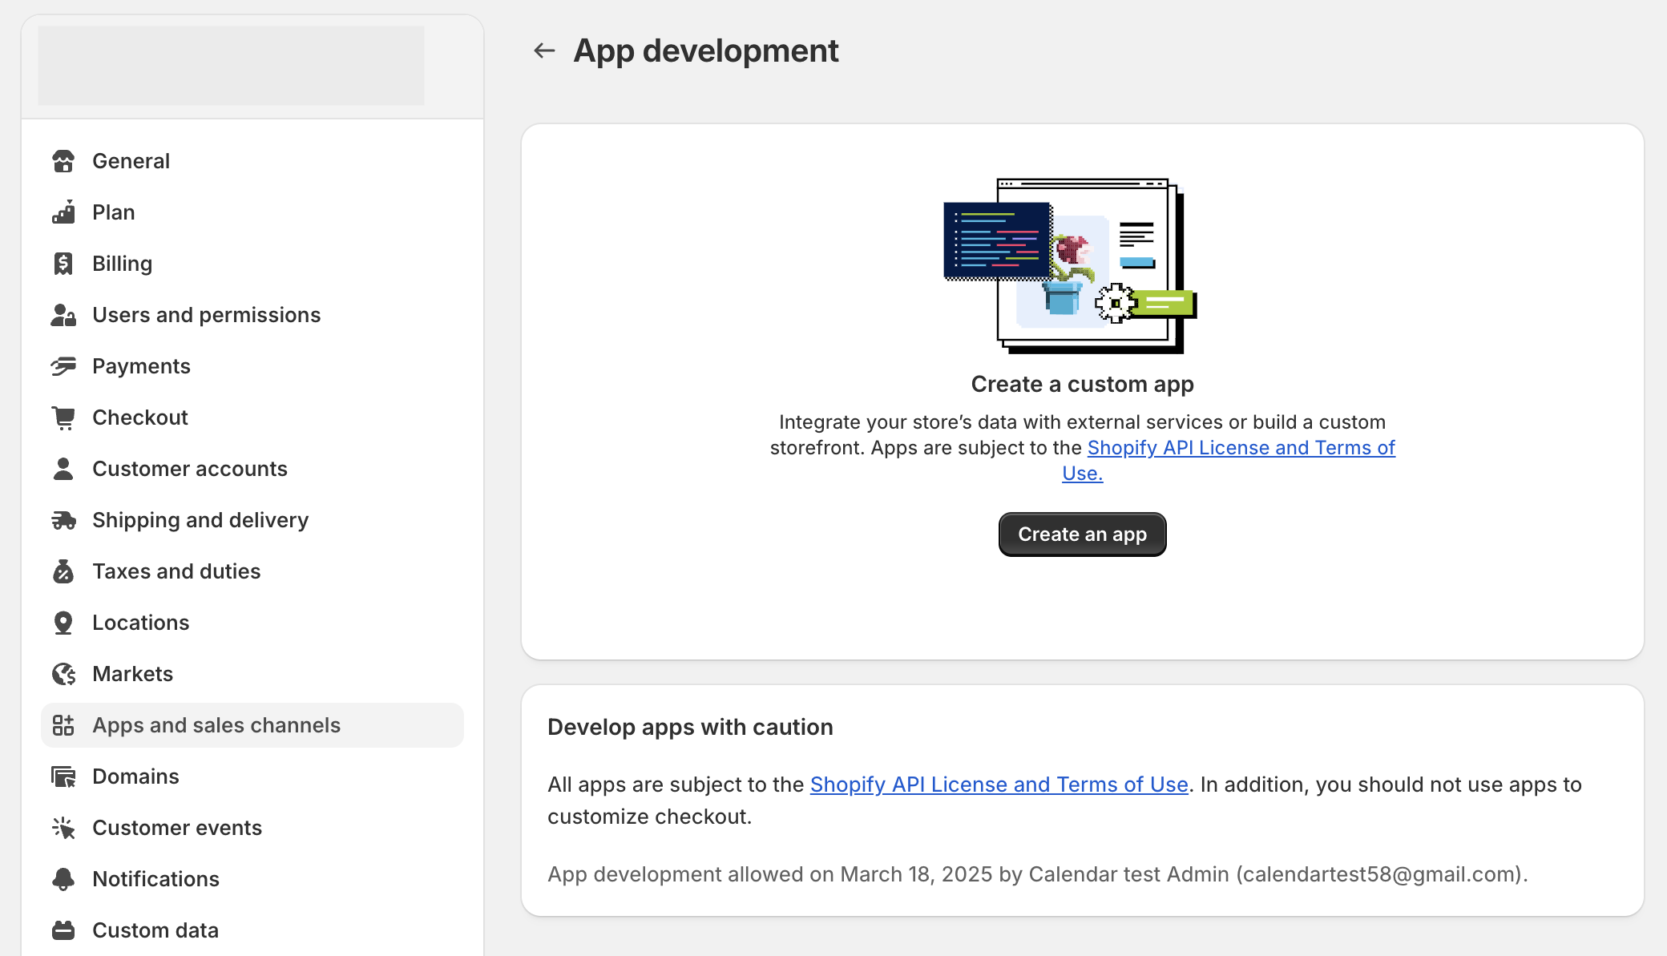Click the store name placeholder in sidebar header
1667x956 pixels.
point(232,66)
